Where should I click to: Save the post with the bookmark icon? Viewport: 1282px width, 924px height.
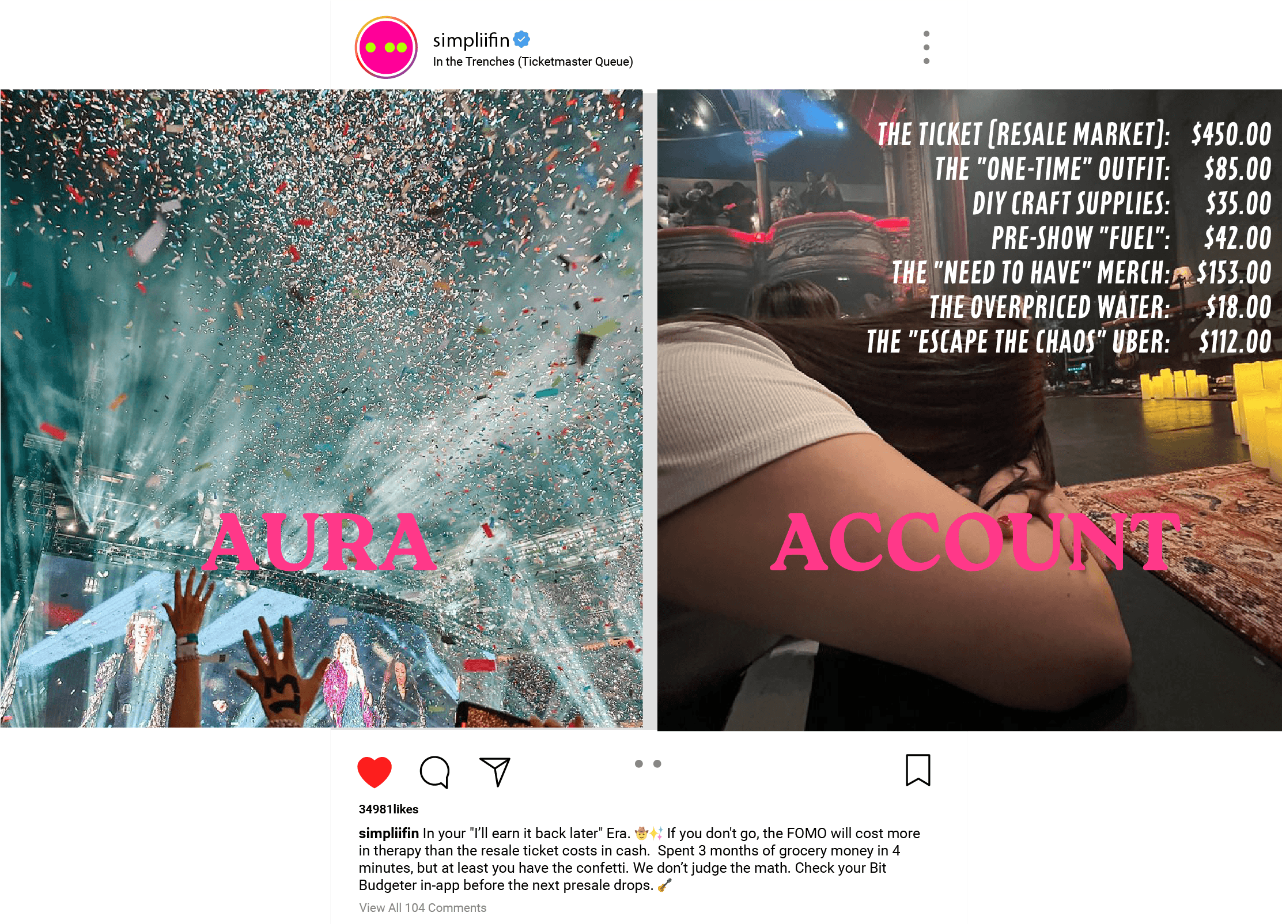click(918, 770)
